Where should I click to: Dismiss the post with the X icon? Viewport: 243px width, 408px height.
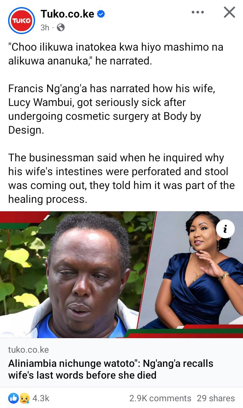tap(230, 12)
